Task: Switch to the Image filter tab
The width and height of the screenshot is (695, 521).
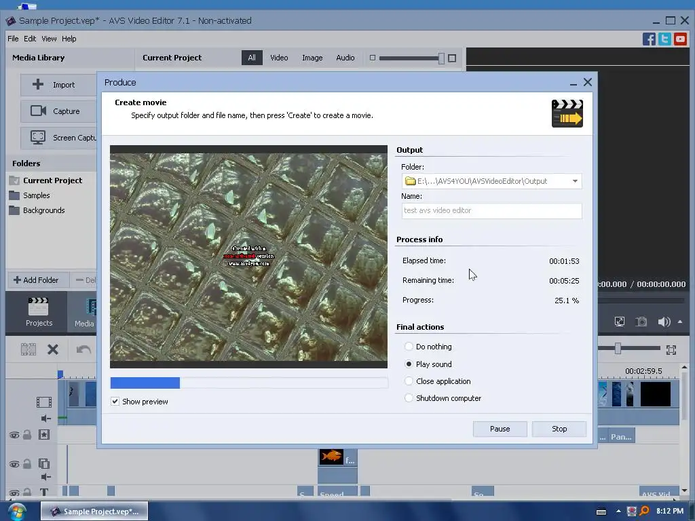Action: pyautogui.click(x=312, y=58)
